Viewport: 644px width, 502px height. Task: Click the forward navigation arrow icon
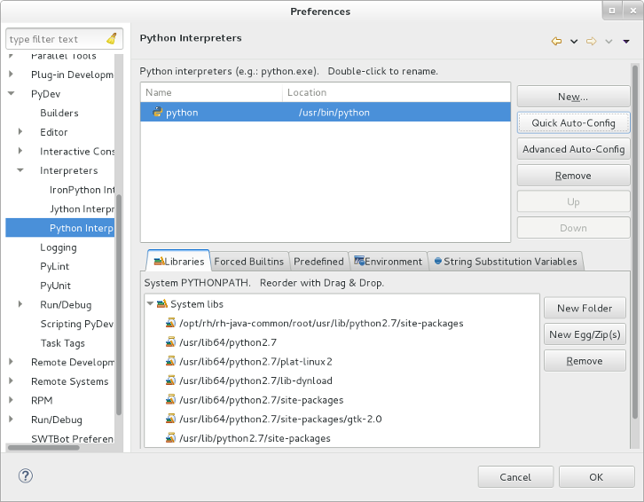pyautogui.click(x=591, y=42)
